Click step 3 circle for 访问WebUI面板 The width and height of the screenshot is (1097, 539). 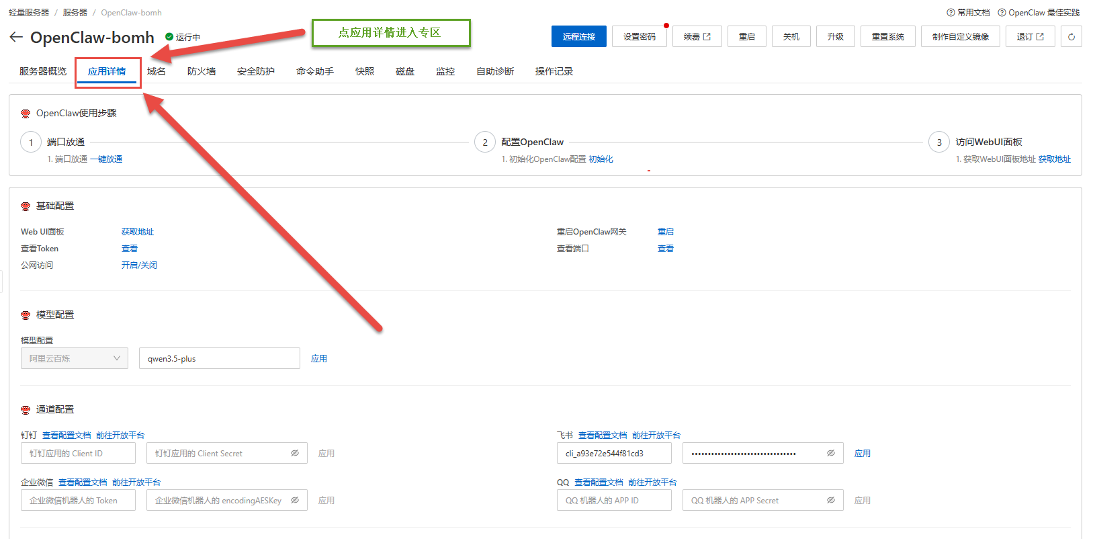pos(939,142)
